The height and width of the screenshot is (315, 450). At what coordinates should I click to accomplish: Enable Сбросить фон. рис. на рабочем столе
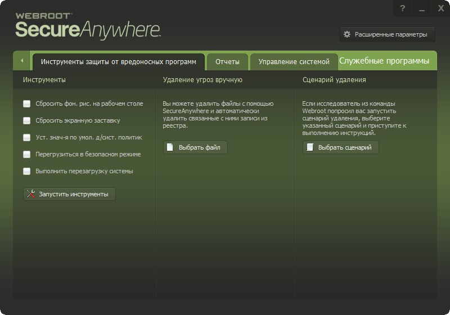coord(26,104)
